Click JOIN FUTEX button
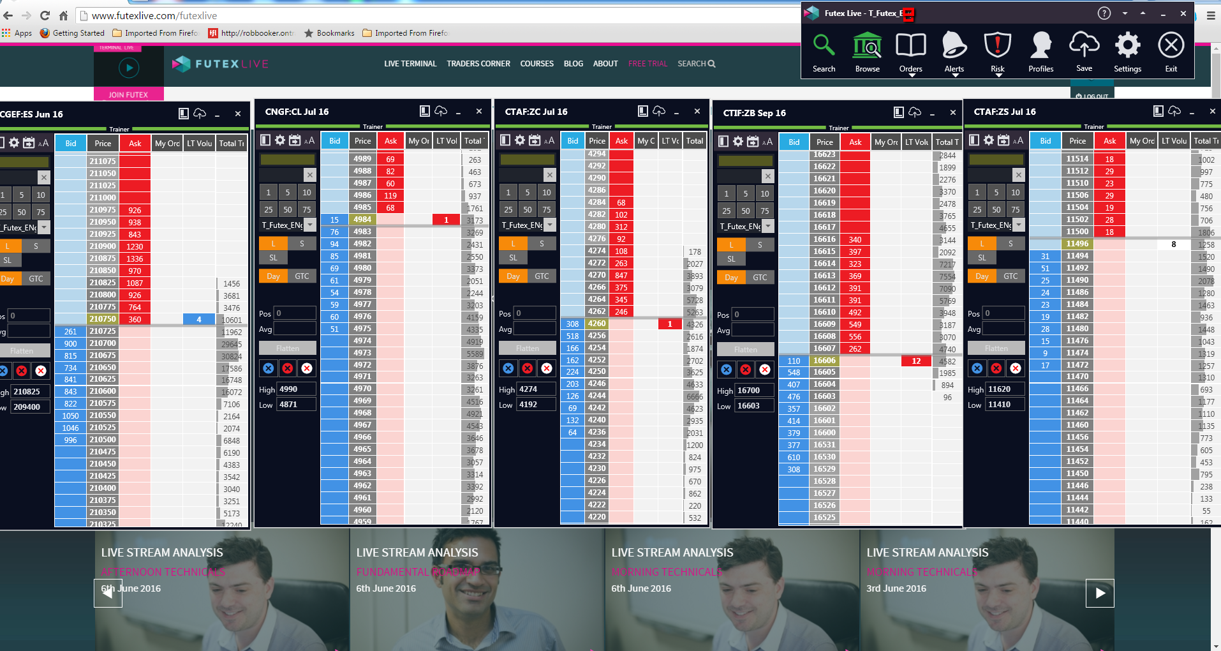 click(128, 94)
